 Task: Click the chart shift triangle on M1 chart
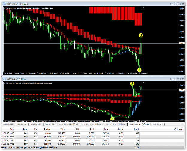(x=144, y=83)
